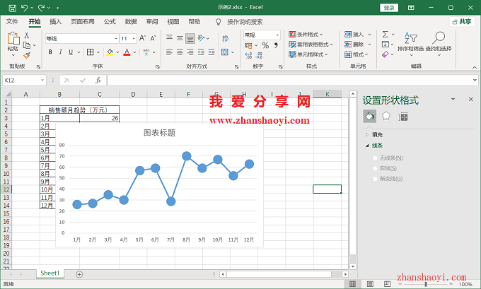
Task: Toggle Italic formatting
Action: point(60,52)
